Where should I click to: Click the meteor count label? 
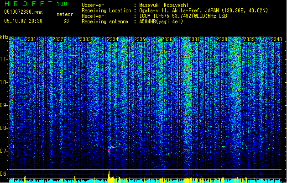point(65,14)
